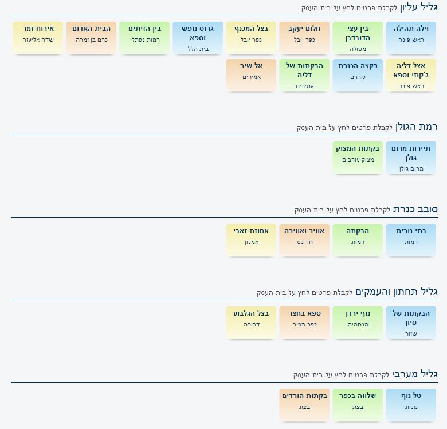Click the תיירות מרום גולן card
This screenshot has height=429, width=447.
tap(411, 158)
